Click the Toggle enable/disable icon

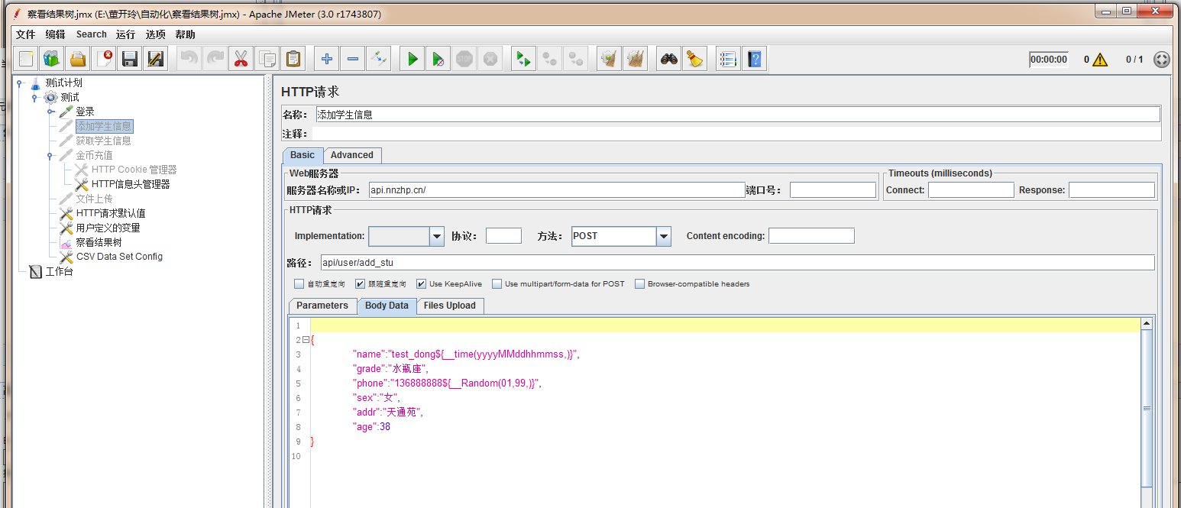click(x=378, y=59)
